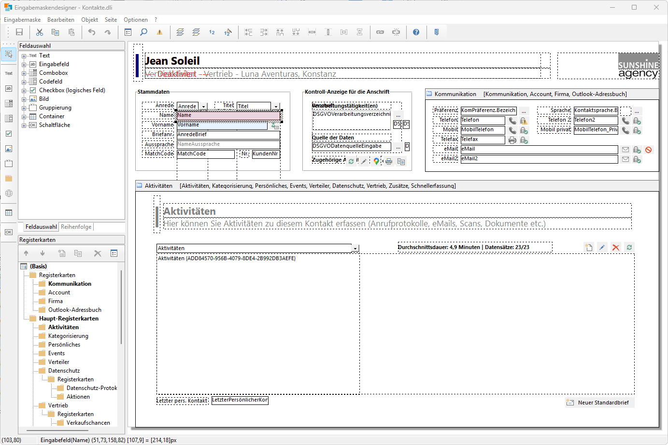Select the Kategorisierung item in Registerkarten tree
This screenshot has height=445, width=668.
[68, 336]
